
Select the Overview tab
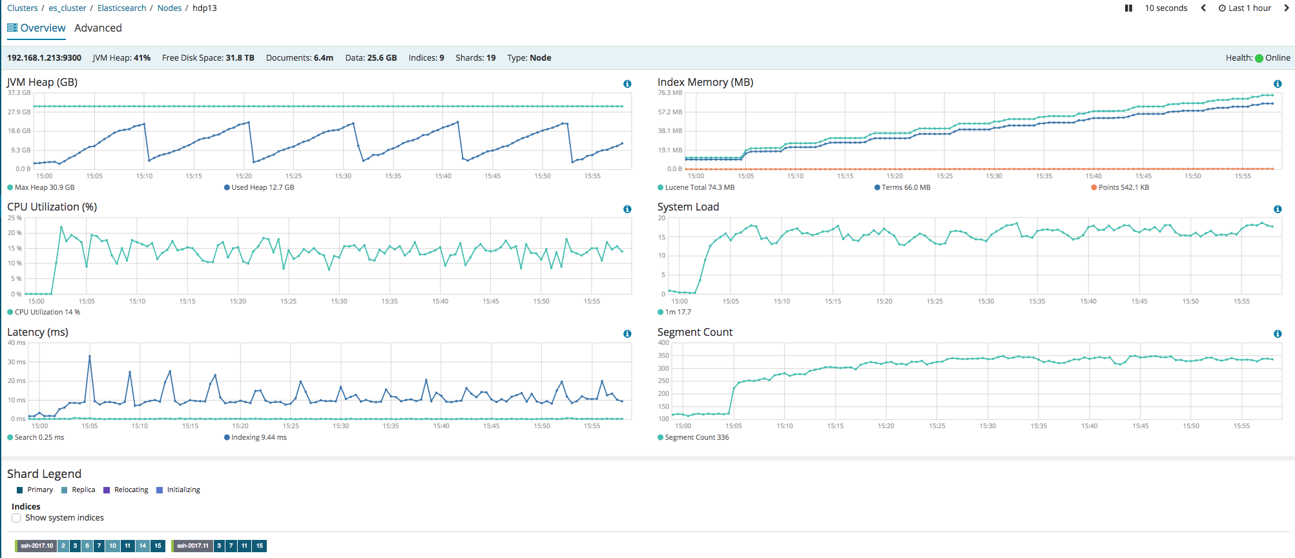coord(37,28)
